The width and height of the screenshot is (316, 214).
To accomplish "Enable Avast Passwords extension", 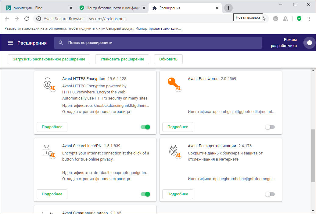I will pos(270,127).
